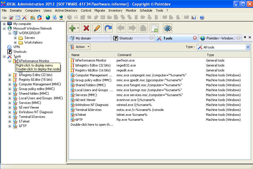Expand the Workstations folder node
253x169 pixels.
pyautogui.click(x=15, y=43)
